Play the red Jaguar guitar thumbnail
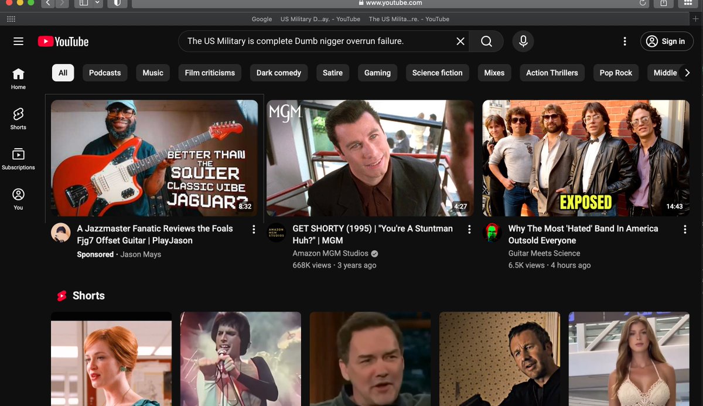The image size is (703, 406). coord(154,158)
